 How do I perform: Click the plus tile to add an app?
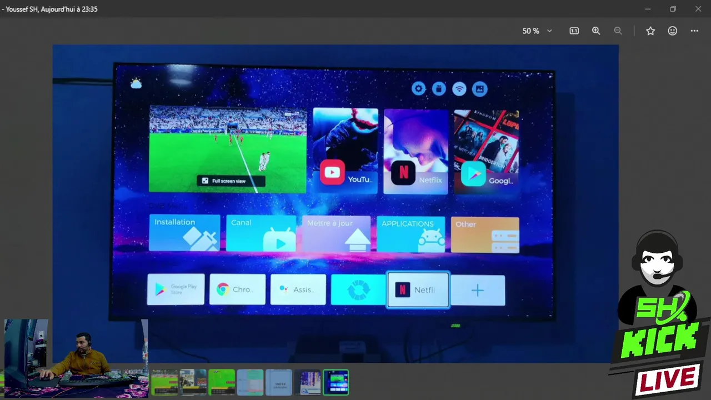[478, 290]
